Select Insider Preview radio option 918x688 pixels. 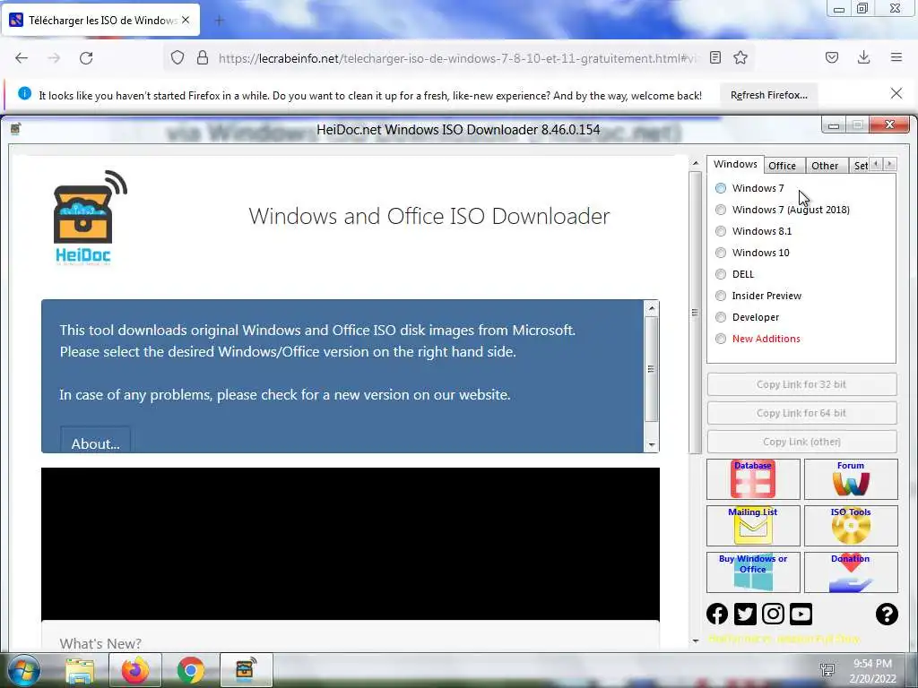point(758,296)
